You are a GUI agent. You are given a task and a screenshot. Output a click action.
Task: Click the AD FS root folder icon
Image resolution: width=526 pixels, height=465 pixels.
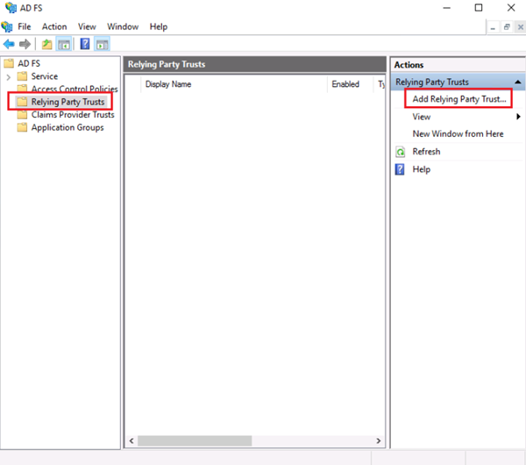point(9,63)
